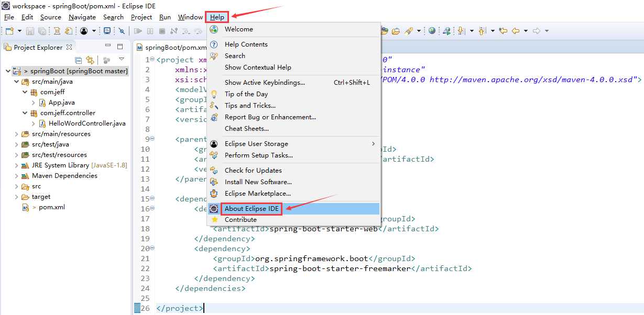Screen dimensions: 644x315
Task: Select pom.xml in Project Explorer
Action: pyautogui.click(x=52, y=207)
